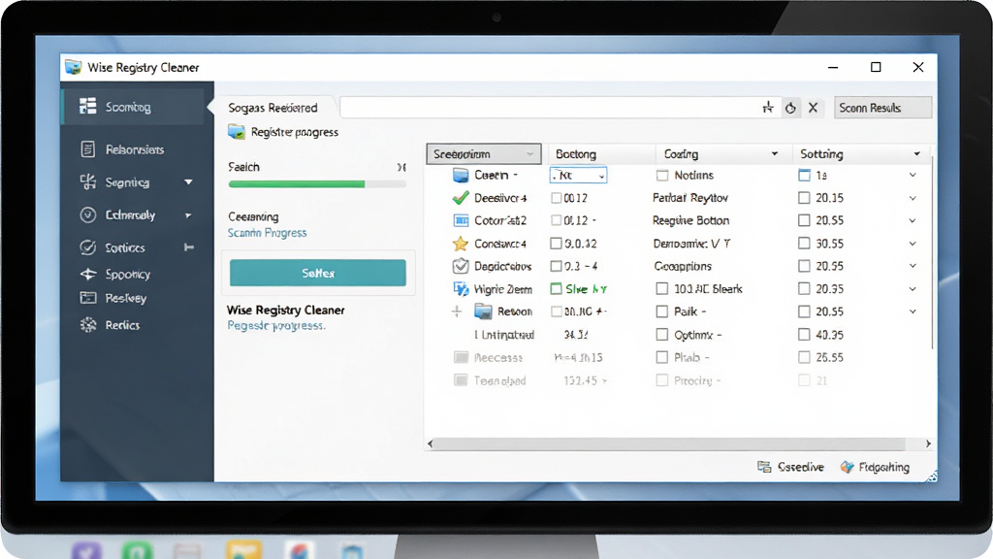Expand the Cdnersaly sidebar arrow
Viewport: 993px width, 559px height.
coord(188,215)
